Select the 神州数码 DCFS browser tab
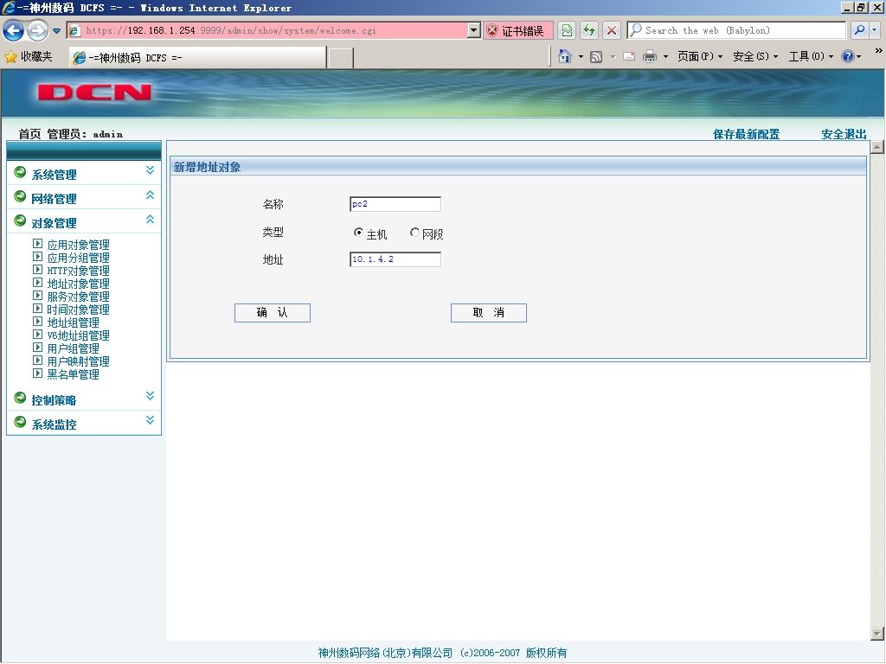The width and height of the screenshot is (886, 664). tap(198, 58)
